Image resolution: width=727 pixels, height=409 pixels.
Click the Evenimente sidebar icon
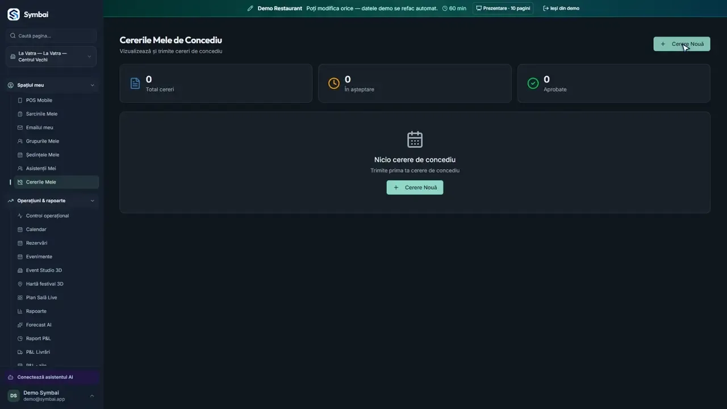(20, 257)
